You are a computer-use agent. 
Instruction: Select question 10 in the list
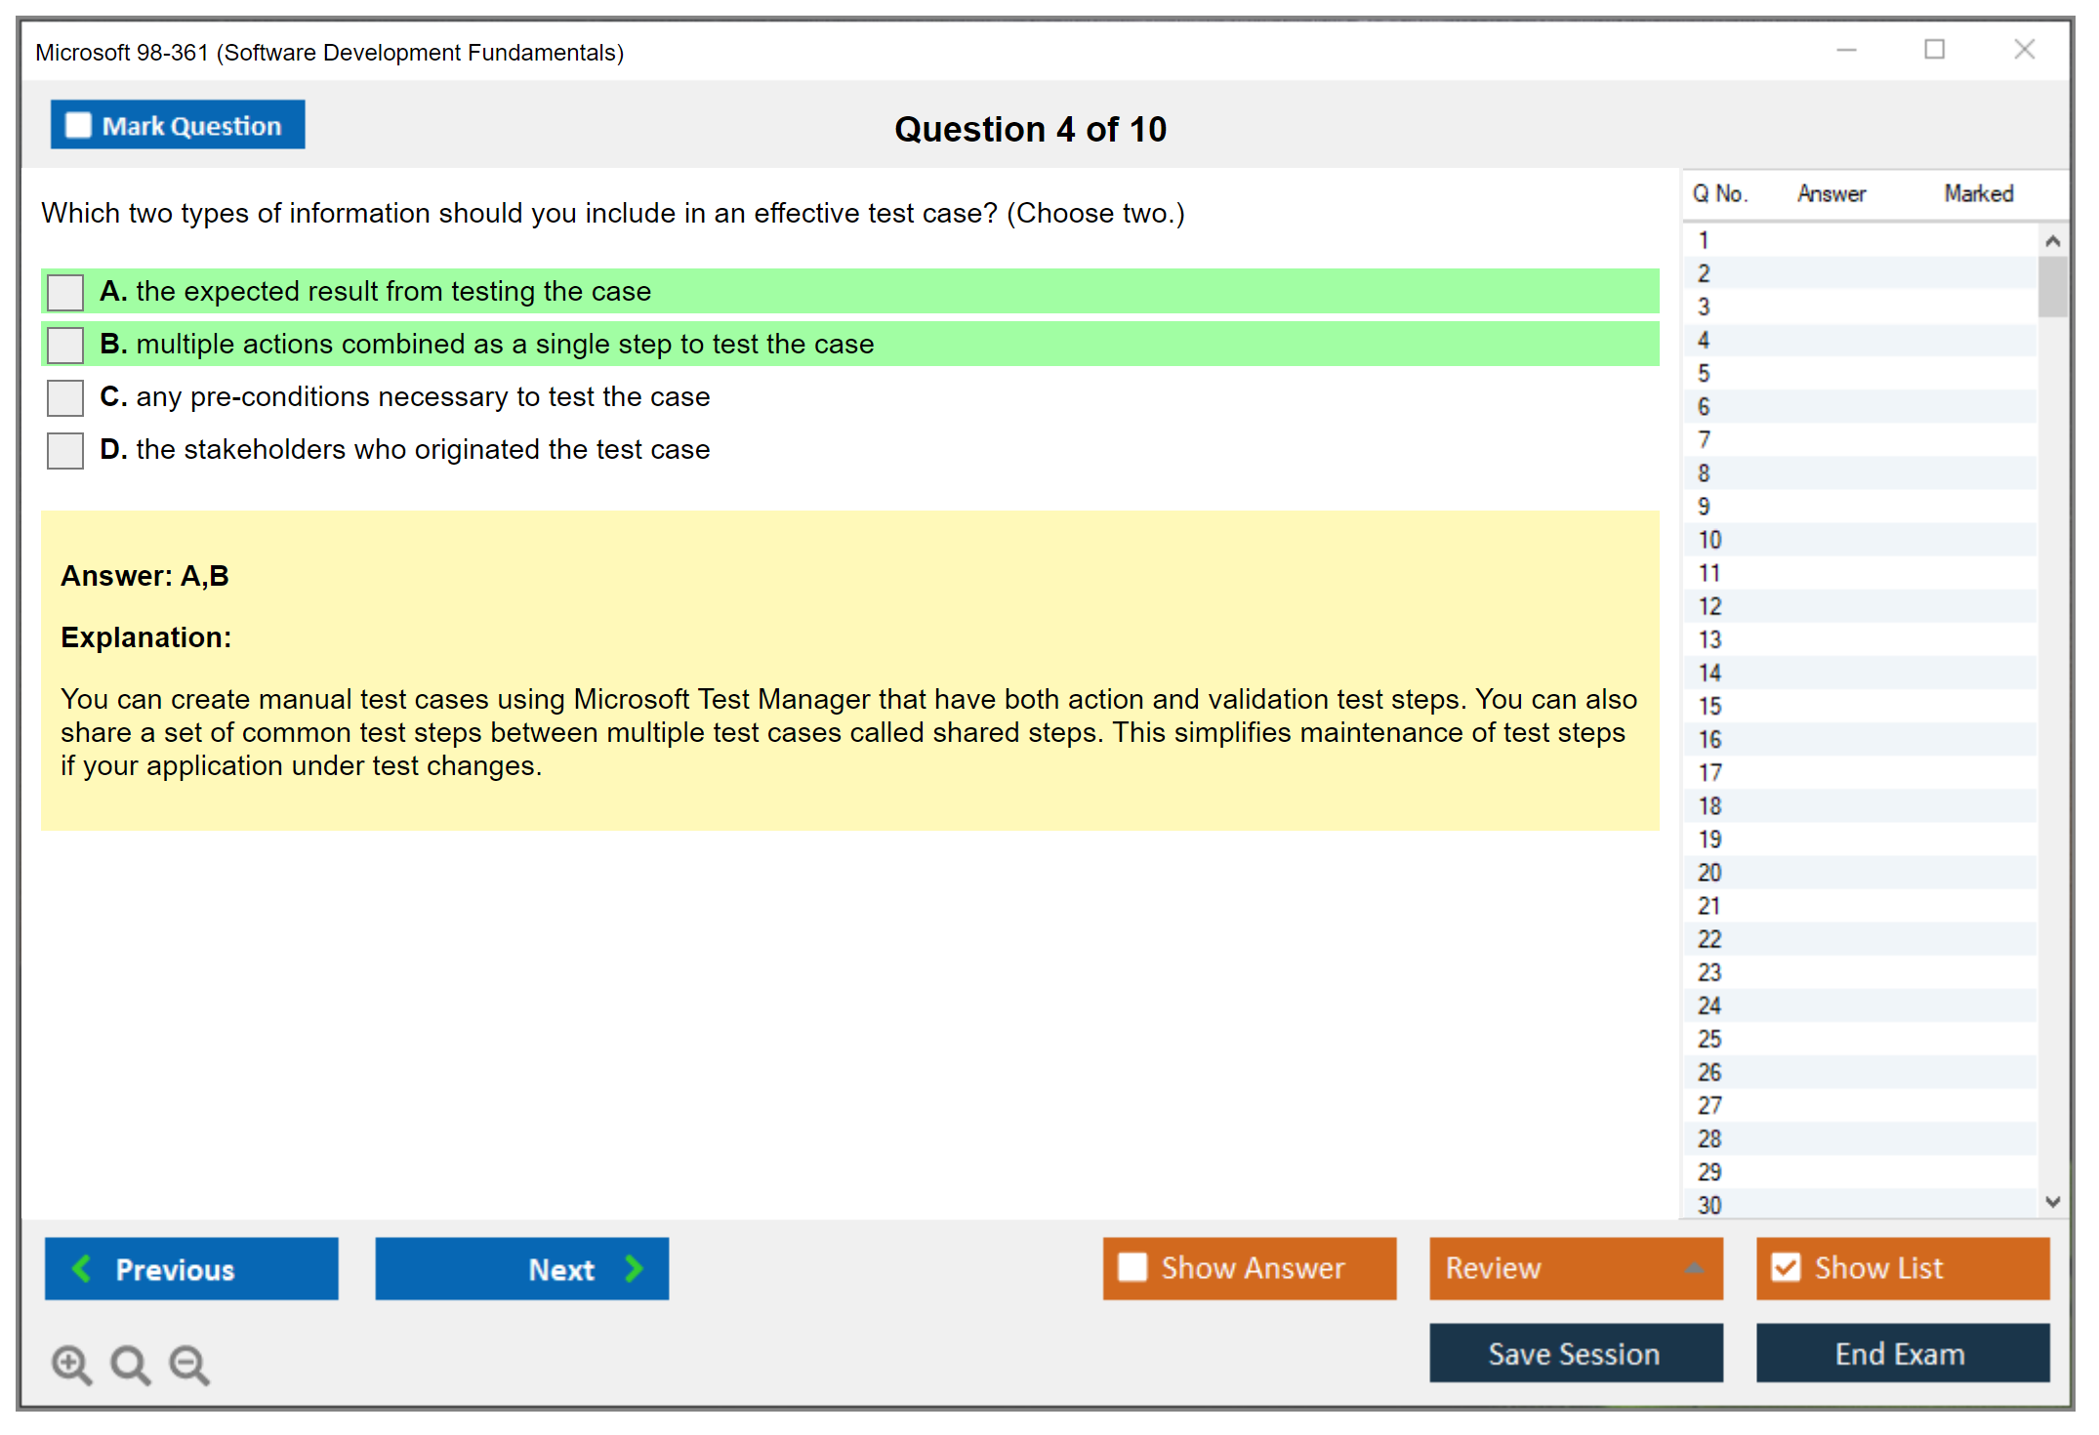1709,540
